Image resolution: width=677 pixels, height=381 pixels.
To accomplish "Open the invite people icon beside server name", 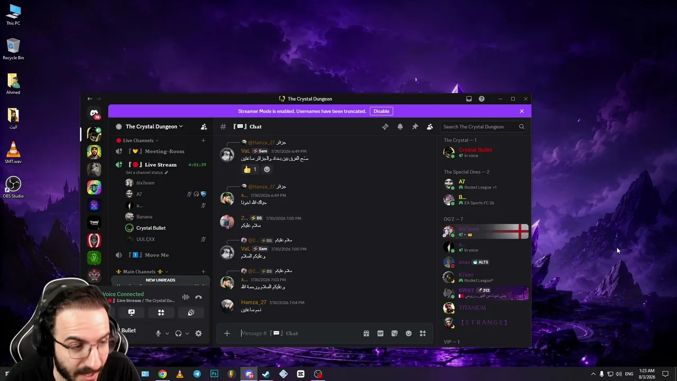I will click(x=204, y=127).
